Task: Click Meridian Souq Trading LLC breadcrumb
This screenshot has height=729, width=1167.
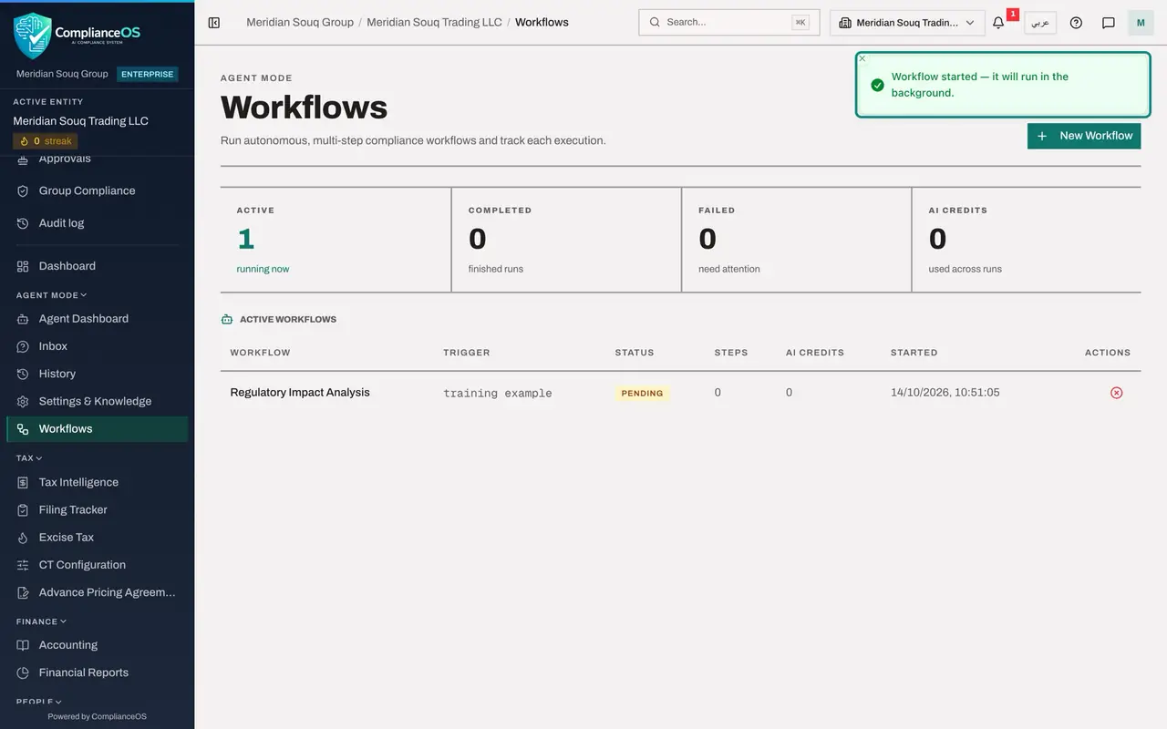Action: coord(434,22)
